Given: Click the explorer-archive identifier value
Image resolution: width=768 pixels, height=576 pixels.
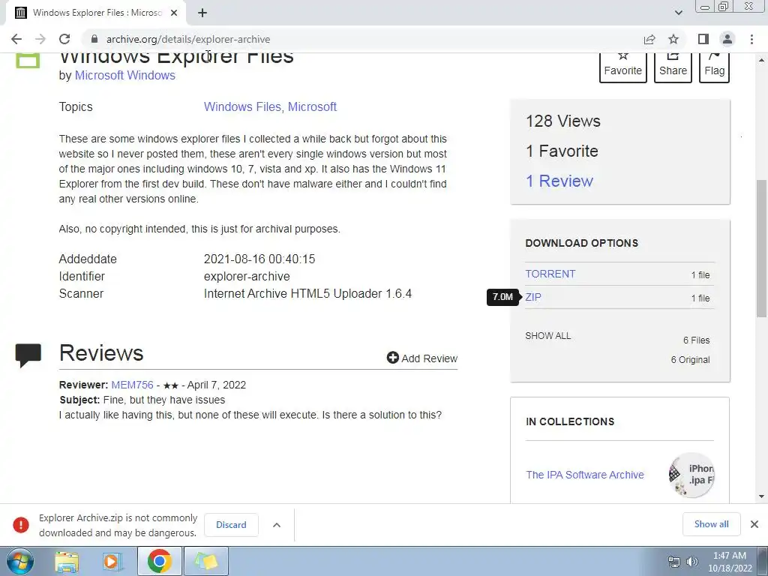Looking at the screenshot, I should pos(247,276).
